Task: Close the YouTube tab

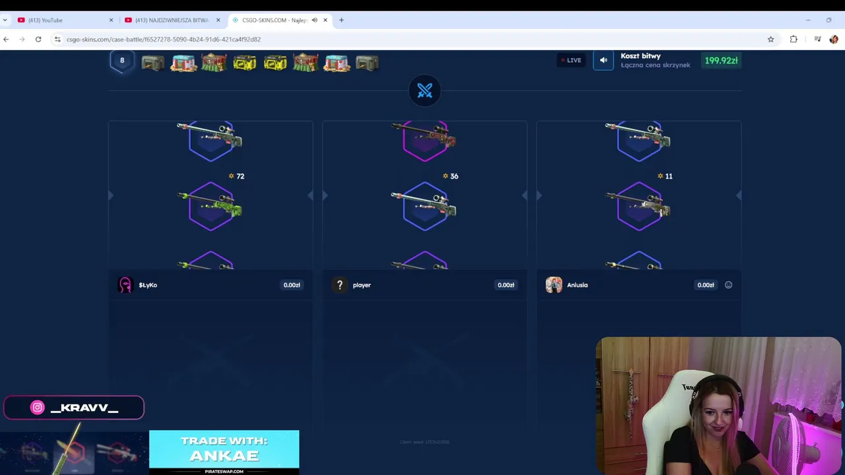Action: (x=111, y=20)
